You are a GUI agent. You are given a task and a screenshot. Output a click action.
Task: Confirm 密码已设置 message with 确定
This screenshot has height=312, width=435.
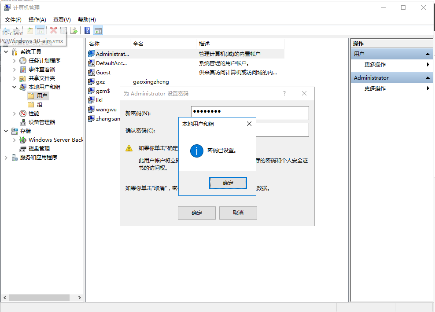click(x=228, y=183)
